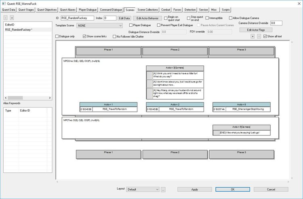Open the Quest Data tab
Image resolution: width=303 pixels, height=199 pixels.
pyautogui.click(x=9, y=10)
